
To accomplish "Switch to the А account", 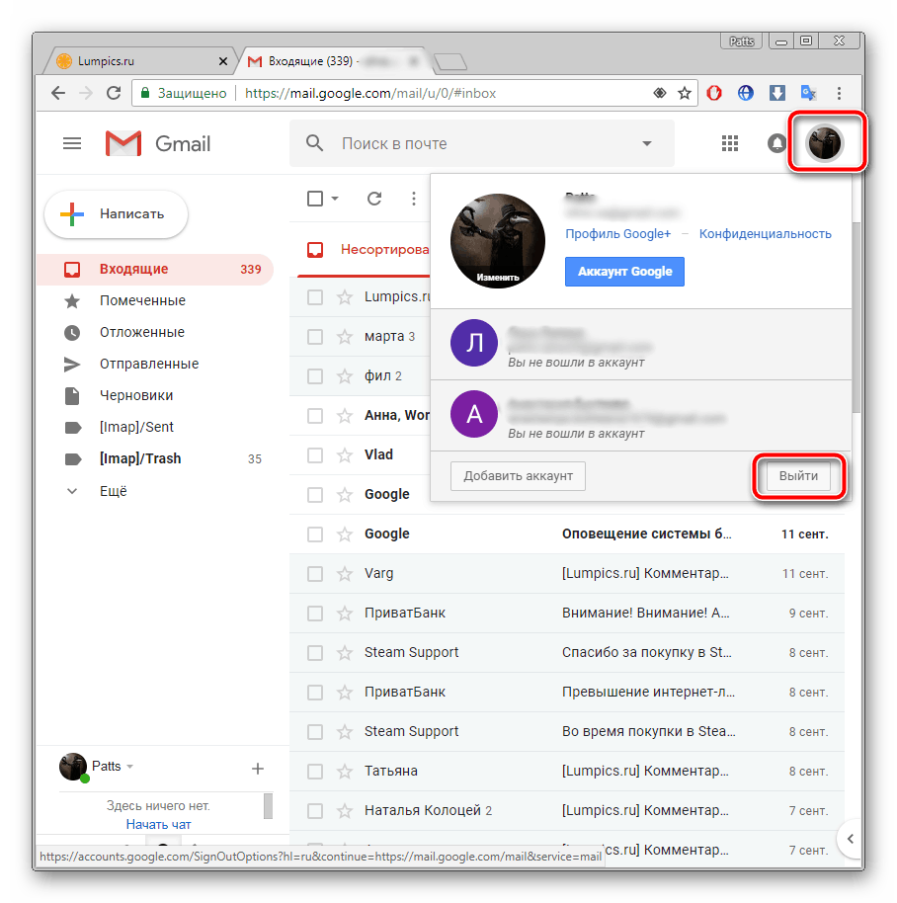I will click(641, 415).
